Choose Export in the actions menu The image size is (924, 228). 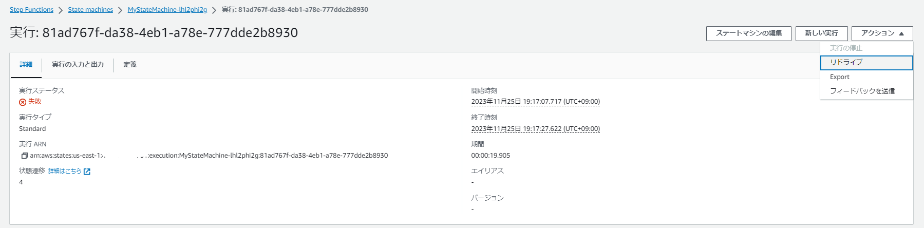pyautogui.click(x=840, y=77)
